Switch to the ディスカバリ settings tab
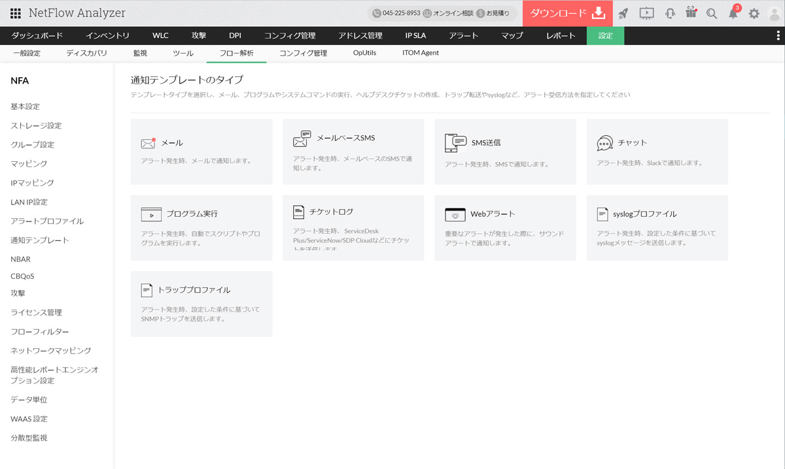Screen dimensions: 785x469 86,53
